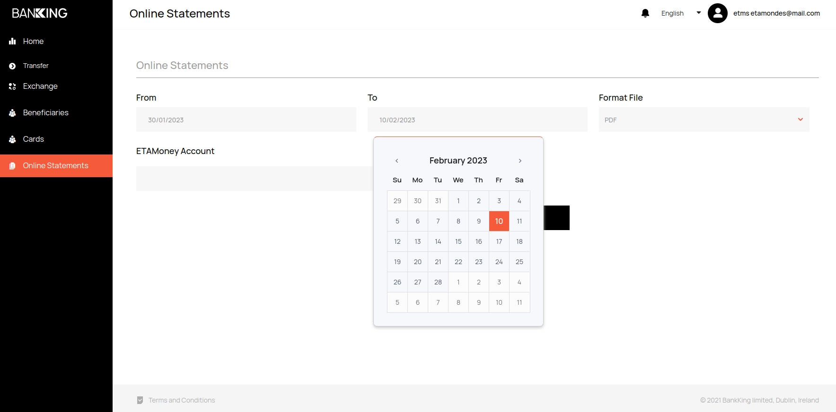This screenshot has width=836, height=412.
Task: Choose February 21 in the calendar
Action: tap(438, 262)
